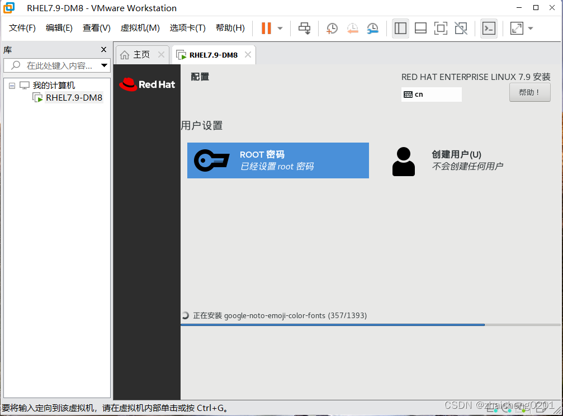Click the root password key icon
This screenshot has width=563, height=416.
pyautogui.click(x=212, y=160)
